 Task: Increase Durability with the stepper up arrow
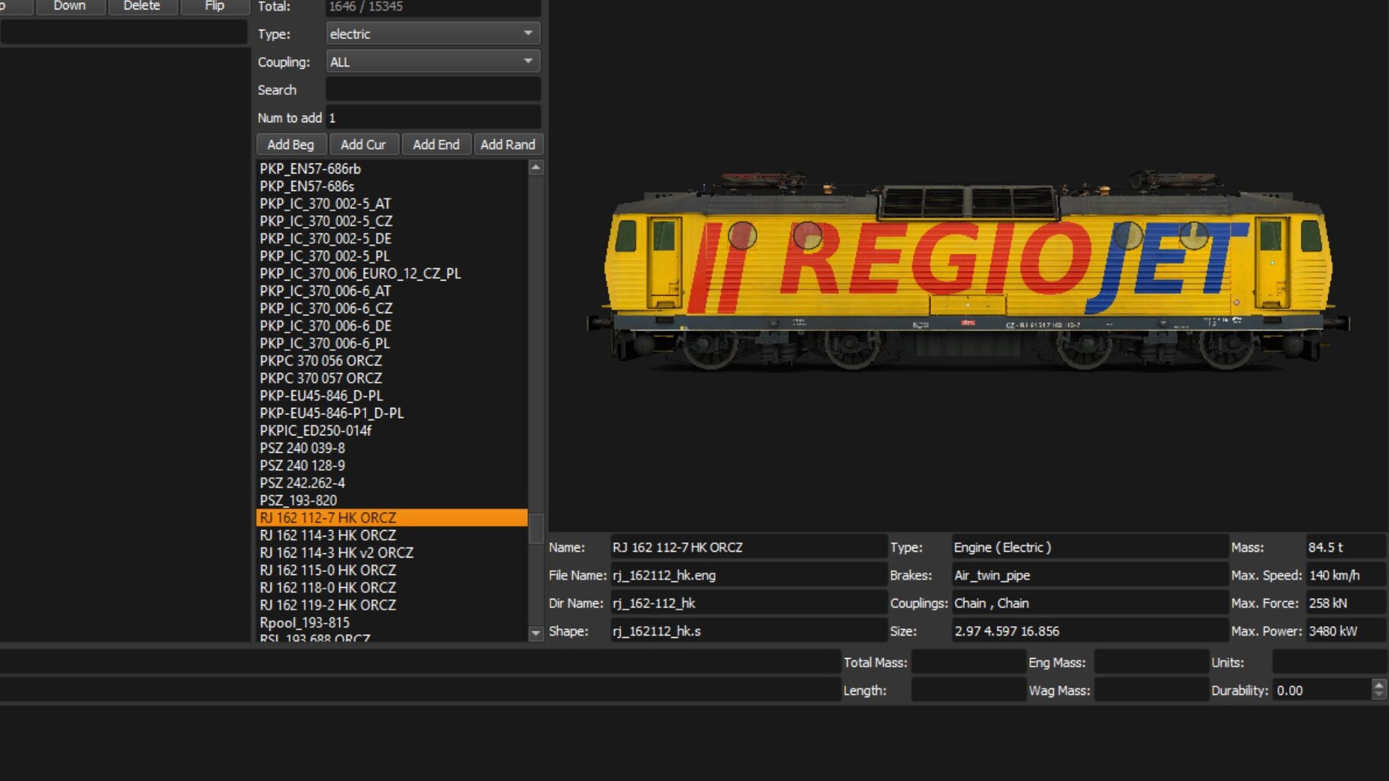coord(1378,685)
